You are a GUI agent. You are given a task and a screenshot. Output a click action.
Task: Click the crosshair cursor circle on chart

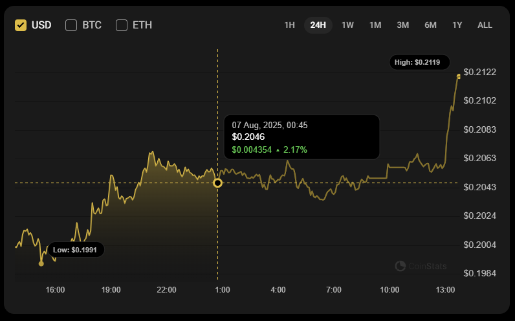tap(218, 183)
